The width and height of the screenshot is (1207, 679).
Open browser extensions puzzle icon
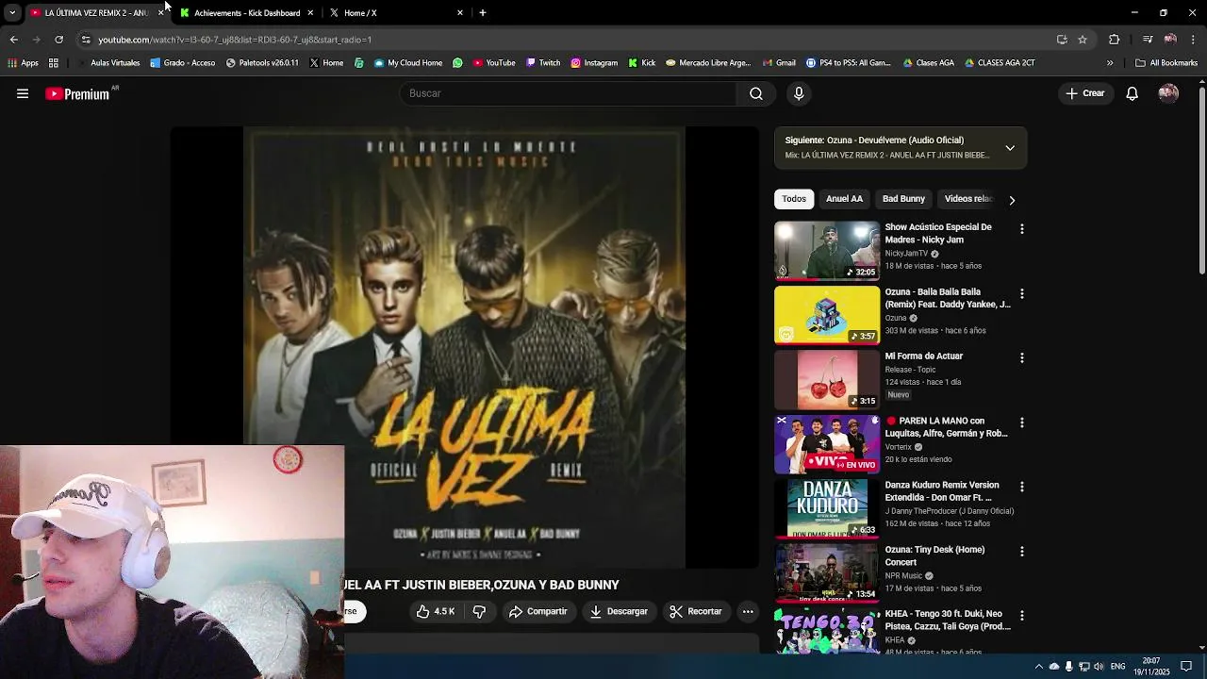[x=1114, y=40]
